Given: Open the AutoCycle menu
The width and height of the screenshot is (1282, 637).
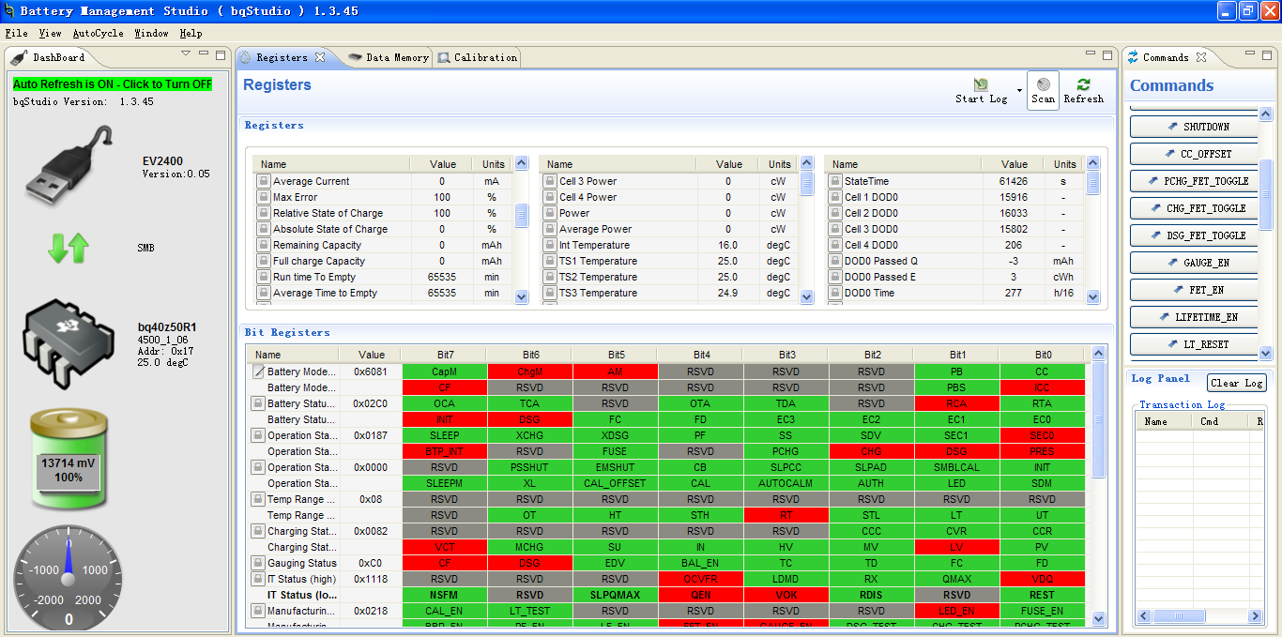Looking at the screenshot, I should point(99,33).
